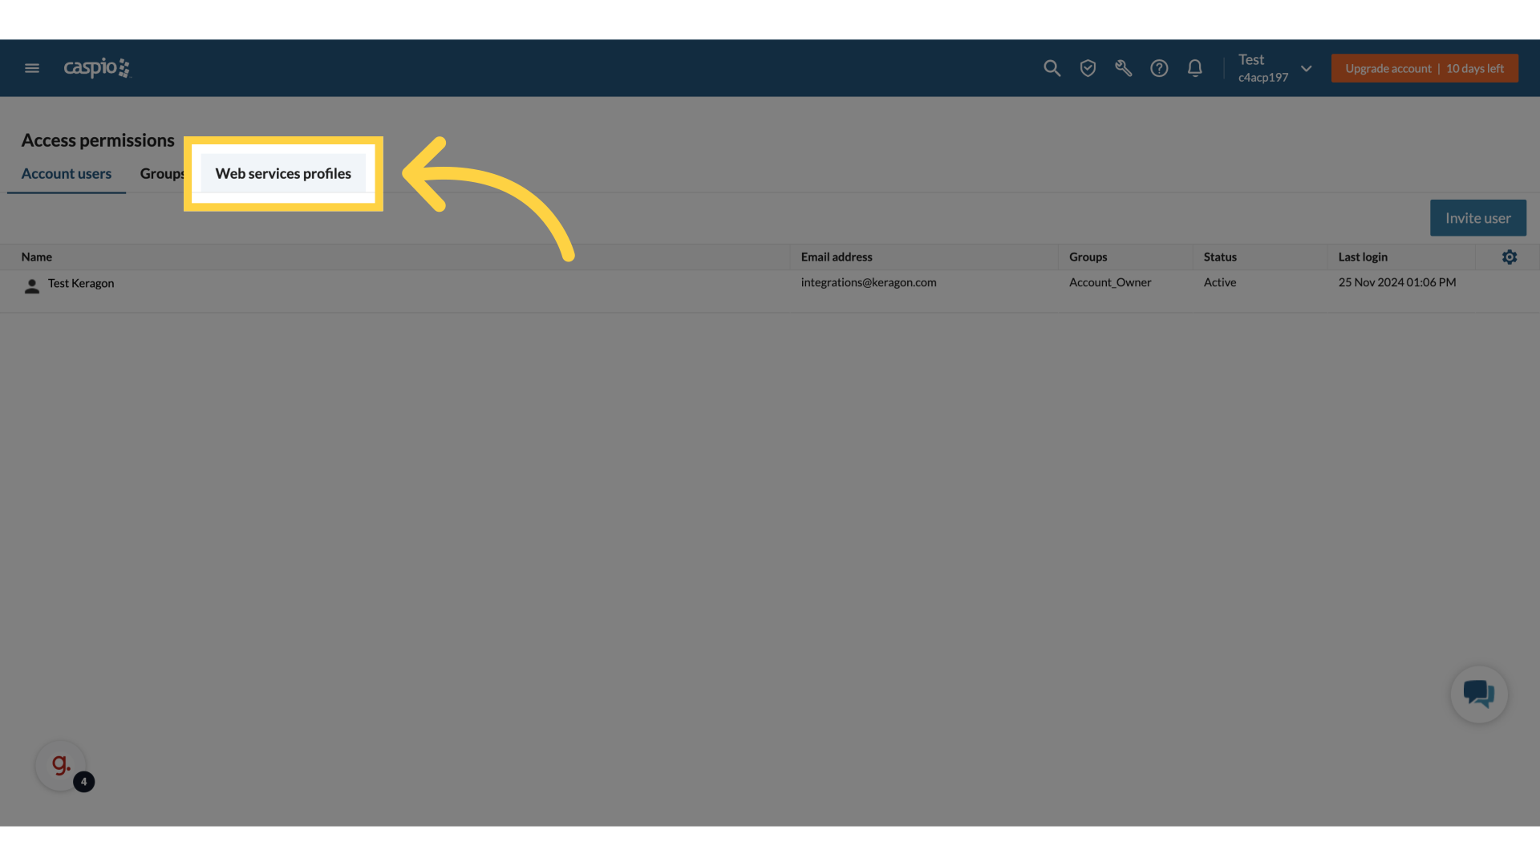The width and height of the screenshot is (1540, 866).
Task: Open the guide widget with badge 4
Action: tap(61, 766)
